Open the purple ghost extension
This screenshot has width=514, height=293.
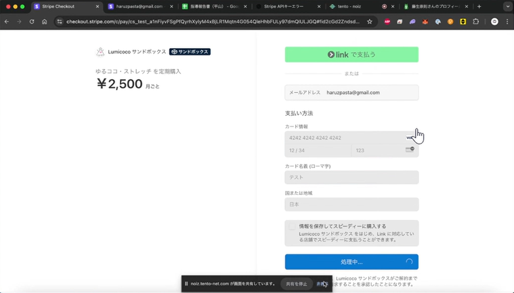coord(412,22)
